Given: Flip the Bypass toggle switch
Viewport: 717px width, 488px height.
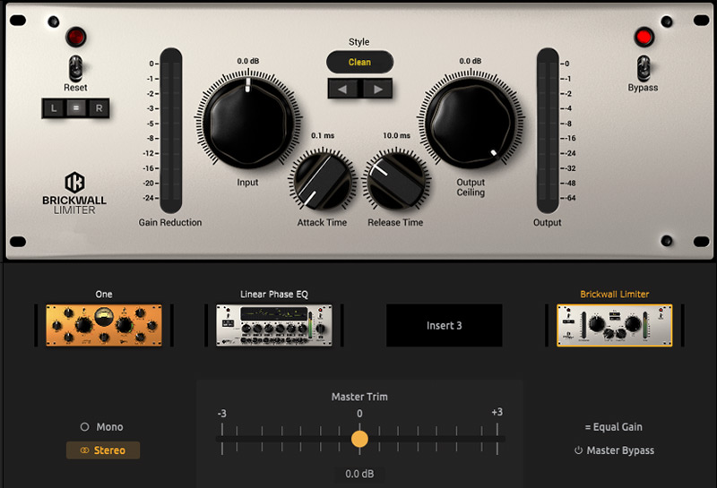Looking at the screenshot, I should coord(643,68).
